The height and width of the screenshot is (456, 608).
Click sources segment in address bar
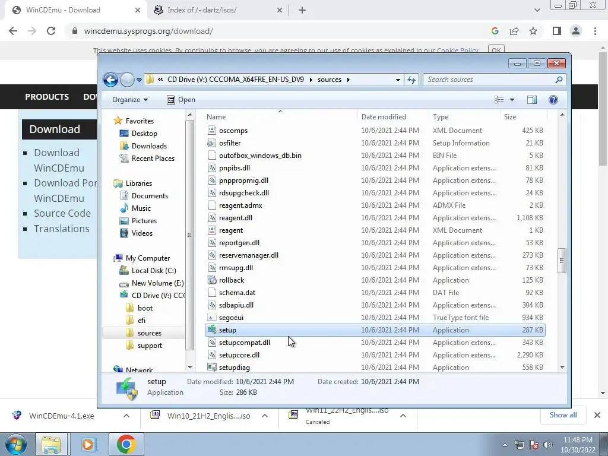tap(329, 80)
